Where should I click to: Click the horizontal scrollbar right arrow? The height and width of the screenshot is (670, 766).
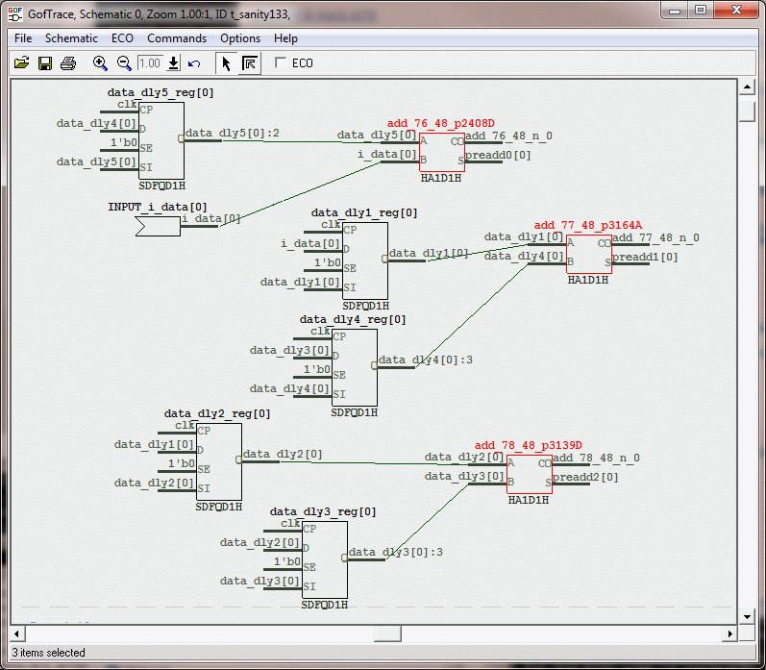tap(731, 633)
